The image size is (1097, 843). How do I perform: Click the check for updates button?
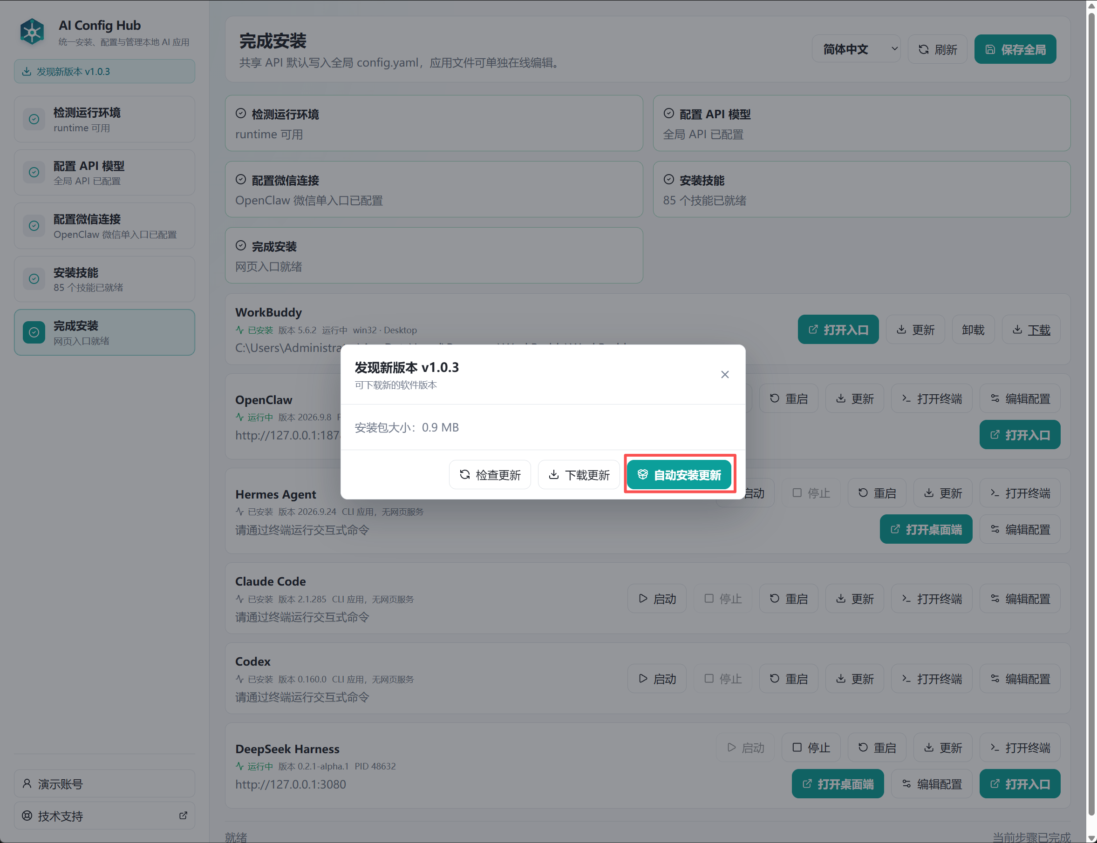(x=490, y=474)
